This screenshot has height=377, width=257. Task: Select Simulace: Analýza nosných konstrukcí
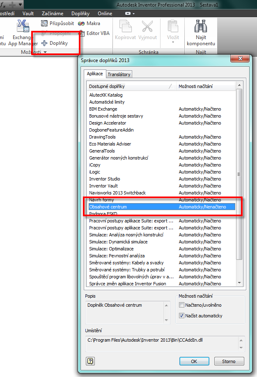(x=161, y=235)
